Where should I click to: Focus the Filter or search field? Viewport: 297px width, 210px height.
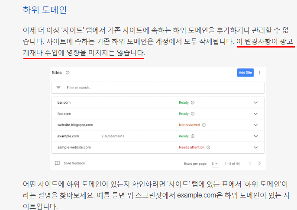(x=158, y=88)
